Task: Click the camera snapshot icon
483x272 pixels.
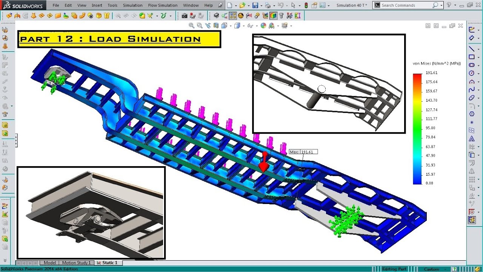Action: (184, 16)
